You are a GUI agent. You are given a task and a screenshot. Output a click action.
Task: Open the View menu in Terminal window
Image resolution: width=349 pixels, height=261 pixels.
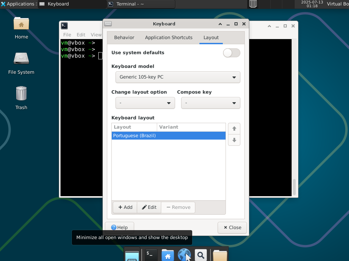[x=96, y=35]
